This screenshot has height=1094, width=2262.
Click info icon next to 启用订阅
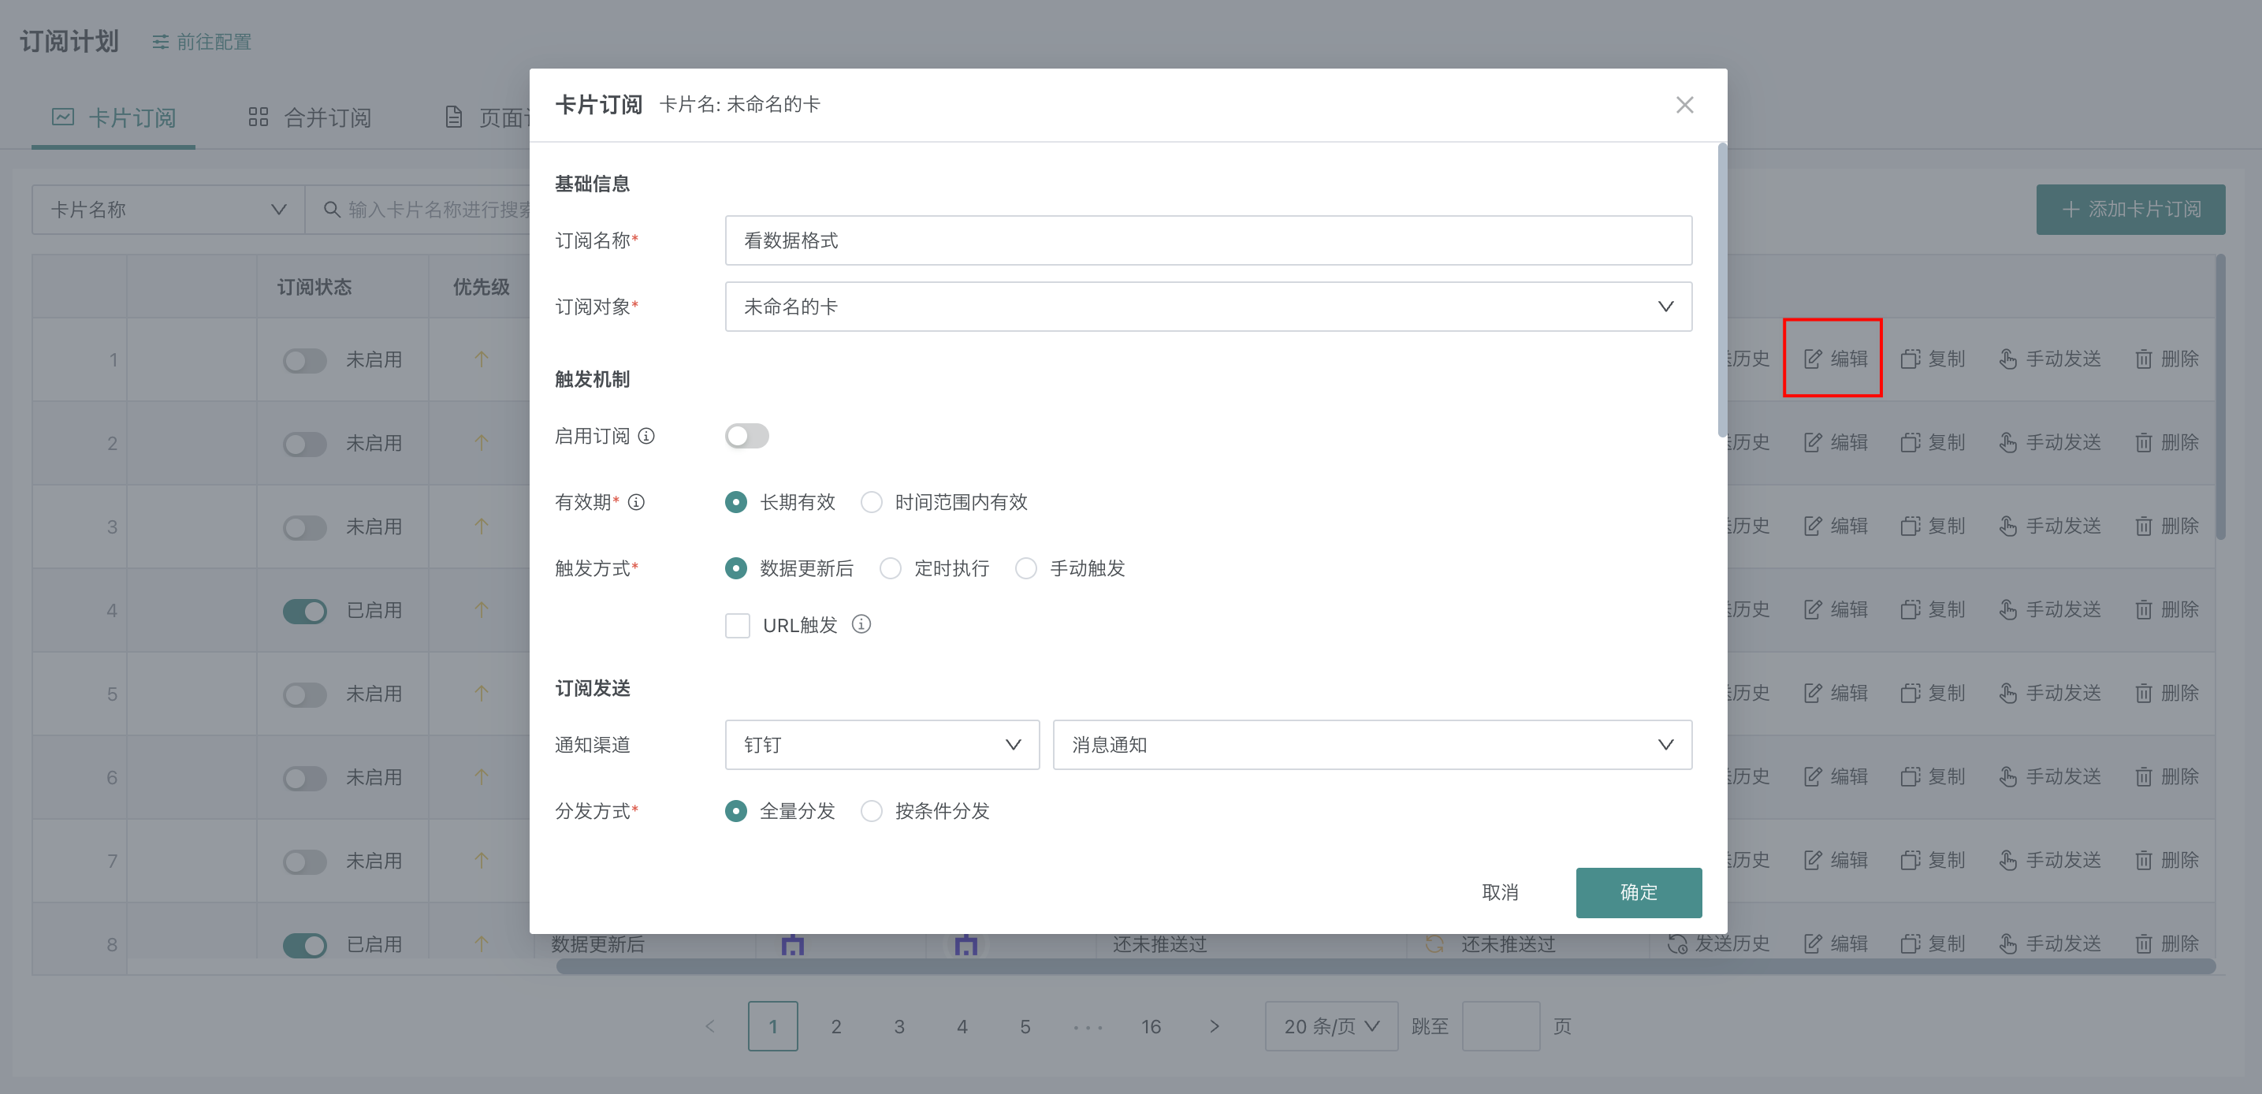click(x=646, y=436)
